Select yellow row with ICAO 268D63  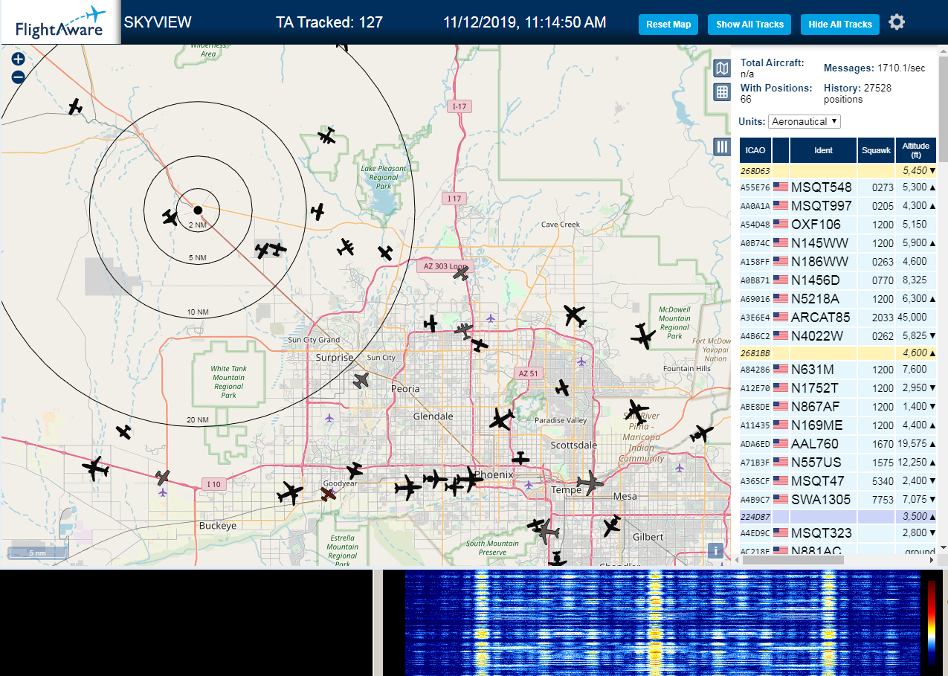coord(838,171)
